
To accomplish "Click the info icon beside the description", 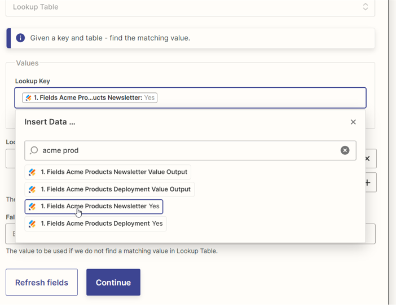I will tap(20, 38).
